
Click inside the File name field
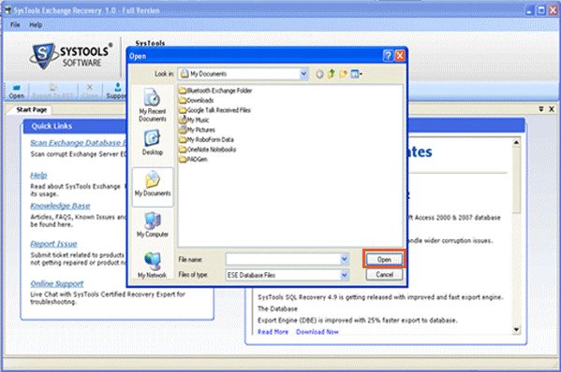pyautogui.click(x=283, y=259)
